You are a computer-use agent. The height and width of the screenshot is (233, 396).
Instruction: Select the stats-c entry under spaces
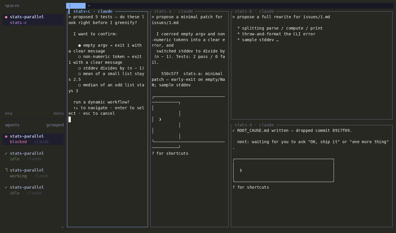(x=18, y=23)
